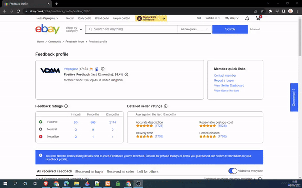
Task: Click the browser back arrow
Action: pyautogui.click(x=5, y=11)
